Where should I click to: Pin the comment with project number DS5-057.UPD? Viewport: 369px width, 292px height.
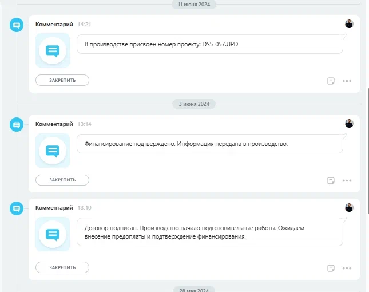point(62,80)
